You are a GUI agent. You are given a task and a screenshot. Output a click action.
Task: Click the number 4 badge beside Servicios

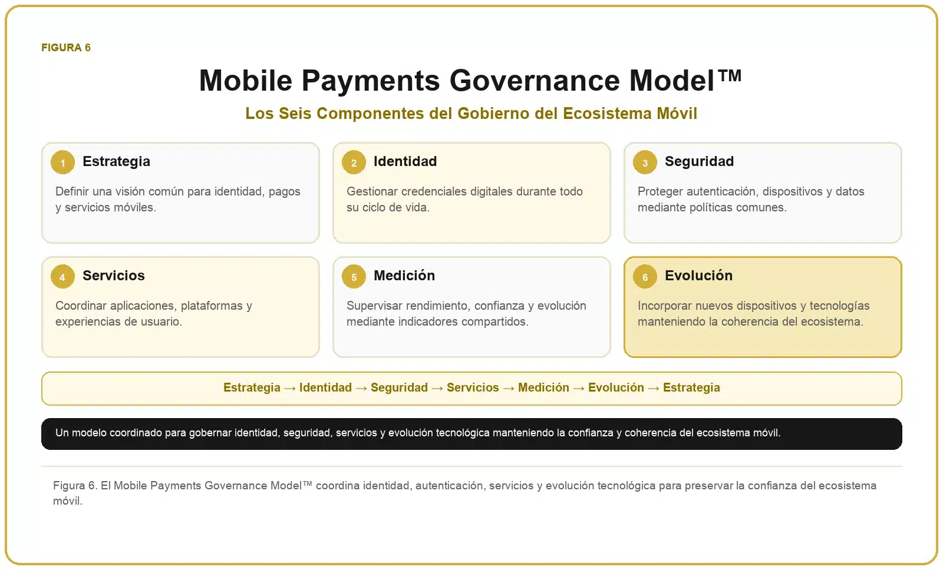(x=62, y=277)
